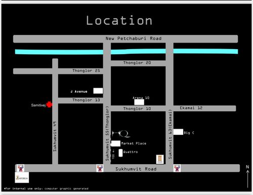Click the beige tower building logo near Sukhumvit 63

pyautogui.click(x=160, y=159)
